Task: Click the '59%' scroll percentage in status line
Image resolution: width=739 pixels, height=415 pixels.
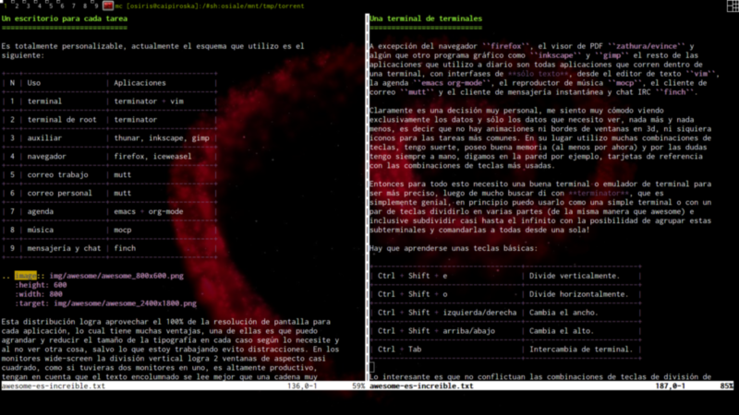Action: click(x=358, y=385)
